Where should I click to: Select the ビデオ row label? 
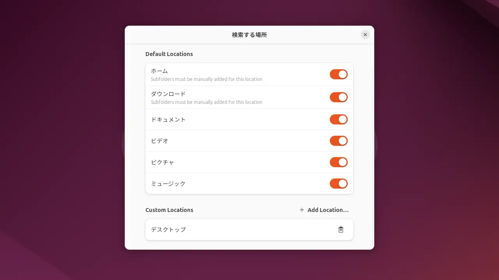pos(160,141)
